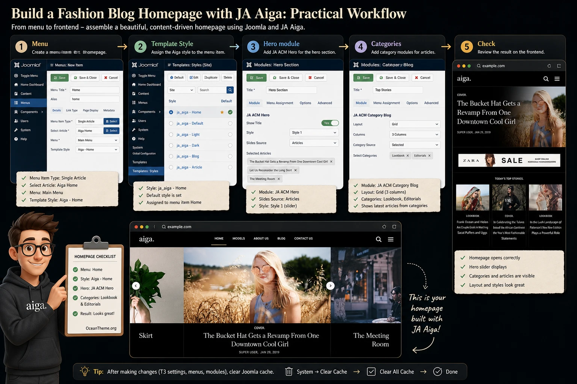Remove 'Let Us Reconsider the Long Skirt' chip
This screenshot has height=384, width=577.
click(x=295, y=170)
